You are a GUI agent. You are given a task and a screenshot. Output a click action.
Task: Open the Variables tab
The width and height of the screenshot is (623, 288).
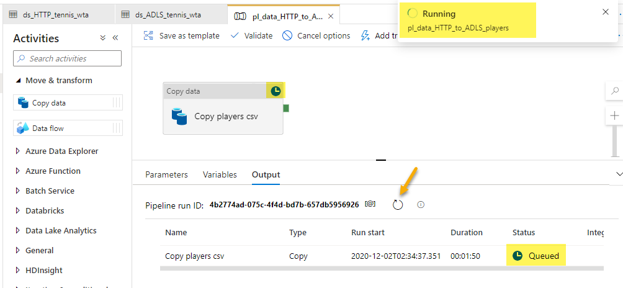tap(220, 174)
